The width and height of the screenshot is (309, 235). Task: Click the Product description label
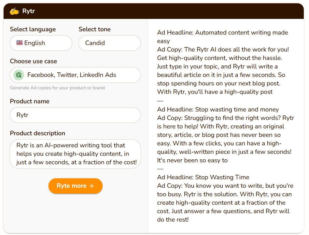coord(37,133)
